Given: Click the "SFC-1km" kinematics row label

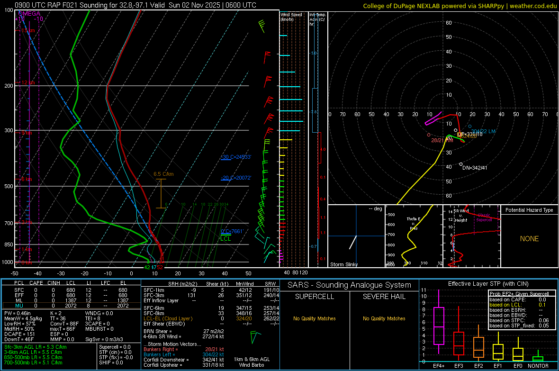Looking at the screenshot, I should (154, 290).
